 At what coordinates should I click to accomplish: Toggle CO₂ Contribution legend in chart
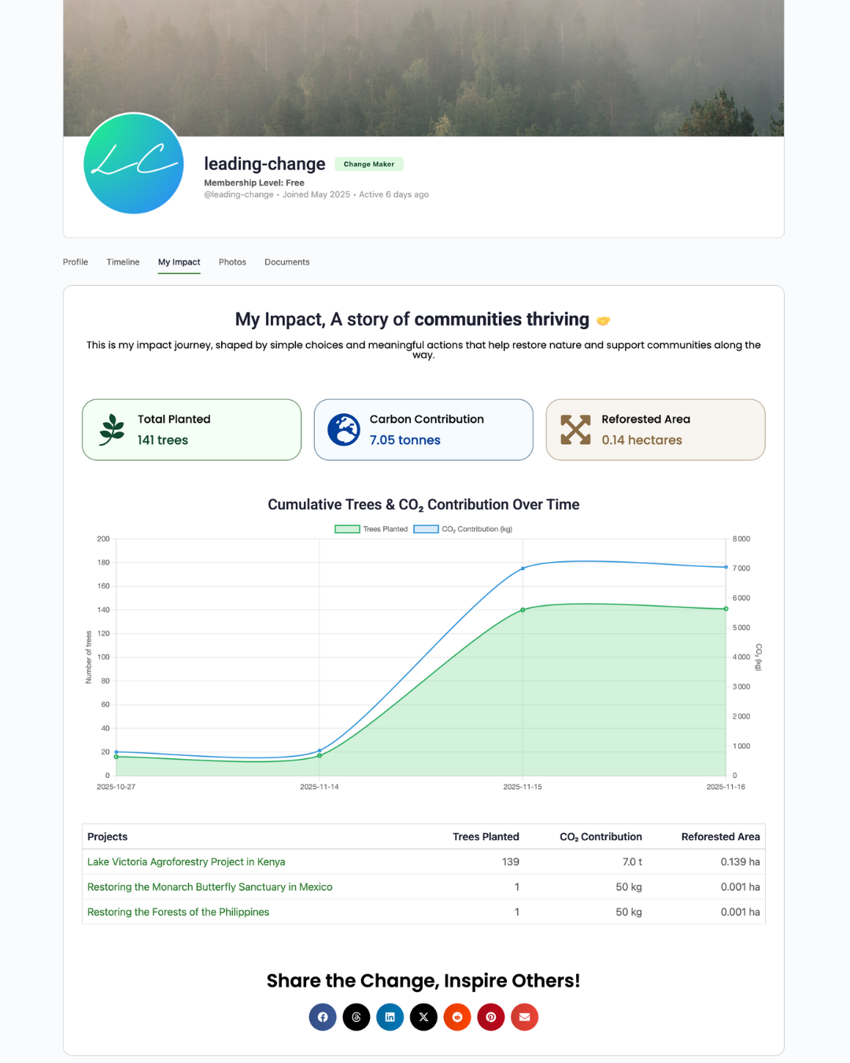click(463, 529)
